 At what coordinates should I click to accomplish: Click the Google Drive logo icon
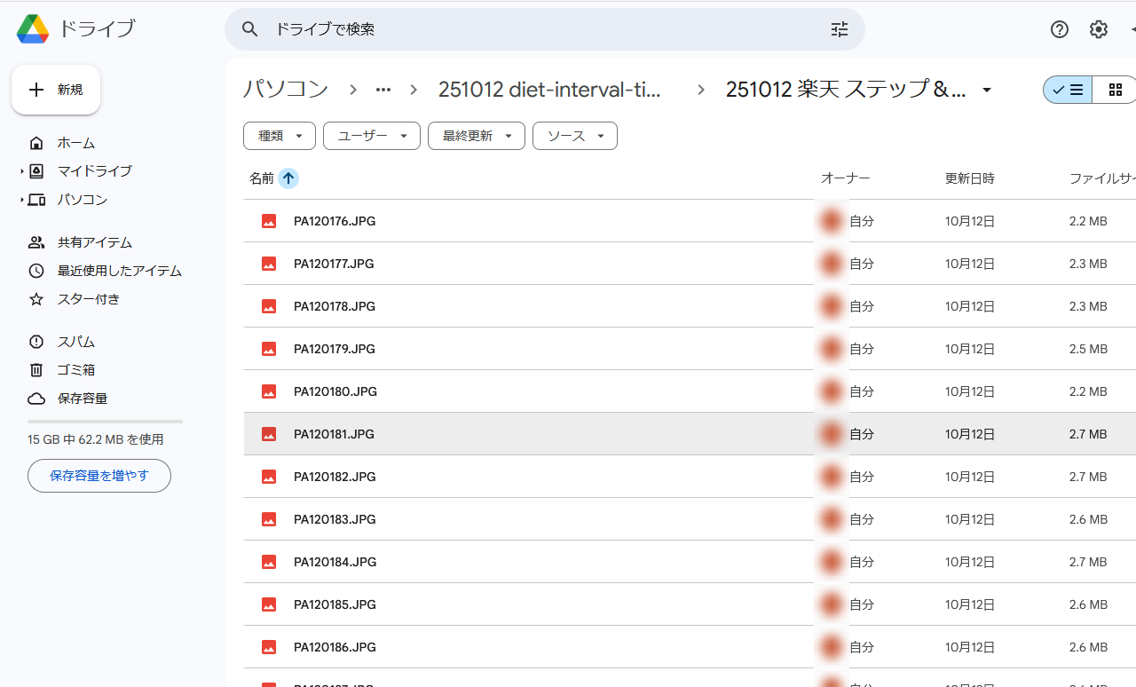(x=33, y=29)
